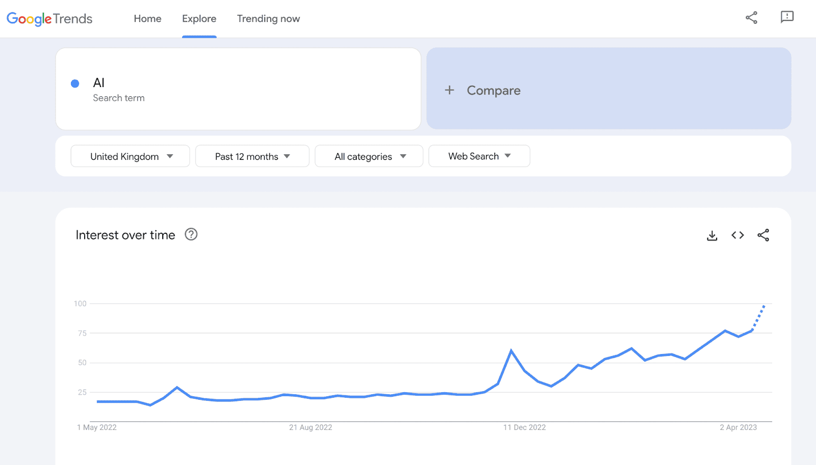Screen dimensions: 816x465
Task: Switch the Web Search type dropdown
Action: point(478,156)
